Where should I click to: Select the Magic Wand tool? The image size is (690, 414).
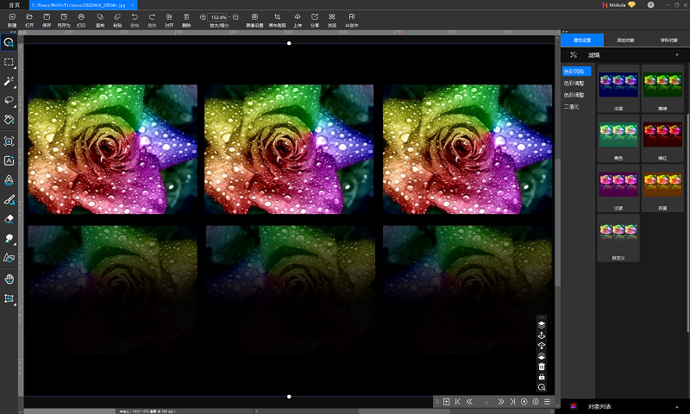[x=9, y=81]
